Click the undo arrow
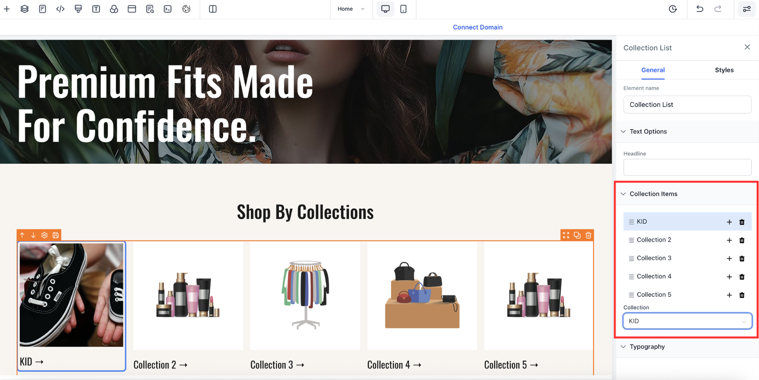Image resolution: width=759 pixels, height=380 pixels. coord(699,9)
